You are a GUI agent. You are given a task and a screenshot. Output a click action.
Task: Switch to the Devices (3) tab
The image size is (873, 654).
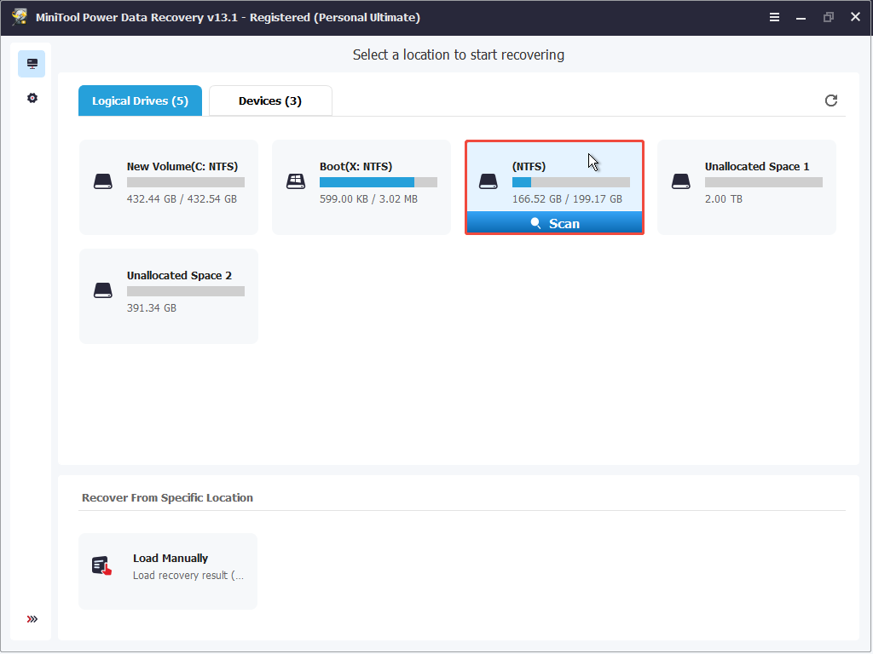pyautogui.click(x=270, y=100)
